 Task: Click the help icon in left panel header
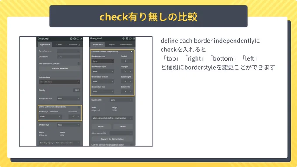(x=71, y=38)
